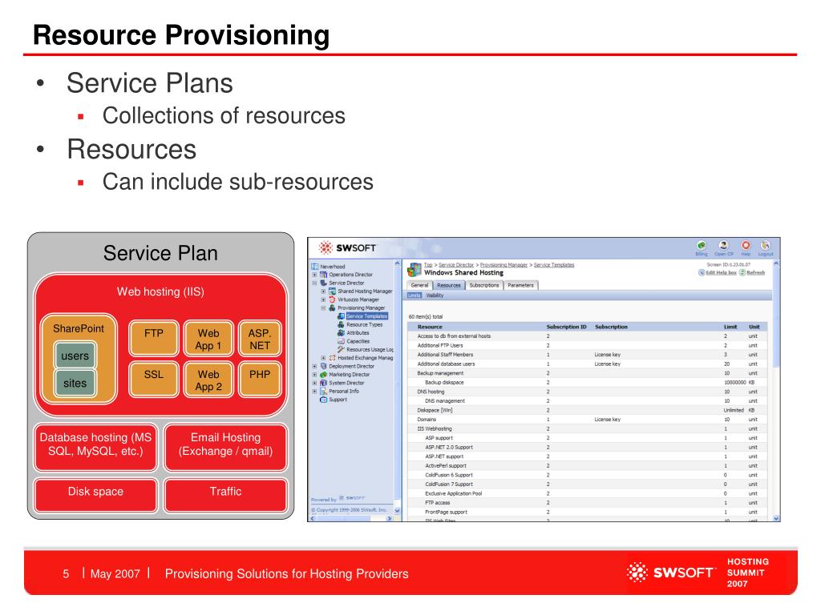
Task: Switch to the Parameters tab
Action: [520, 286]
